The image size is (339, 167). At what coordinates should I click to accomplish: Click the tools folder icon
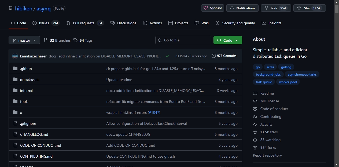click(15, 102)
